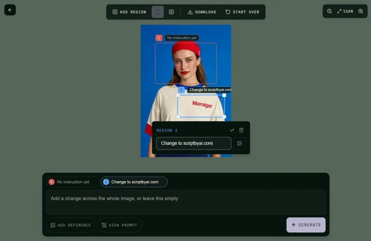Download the edited image
Viewport: 371px width, 241px height.
coord(202,12)
